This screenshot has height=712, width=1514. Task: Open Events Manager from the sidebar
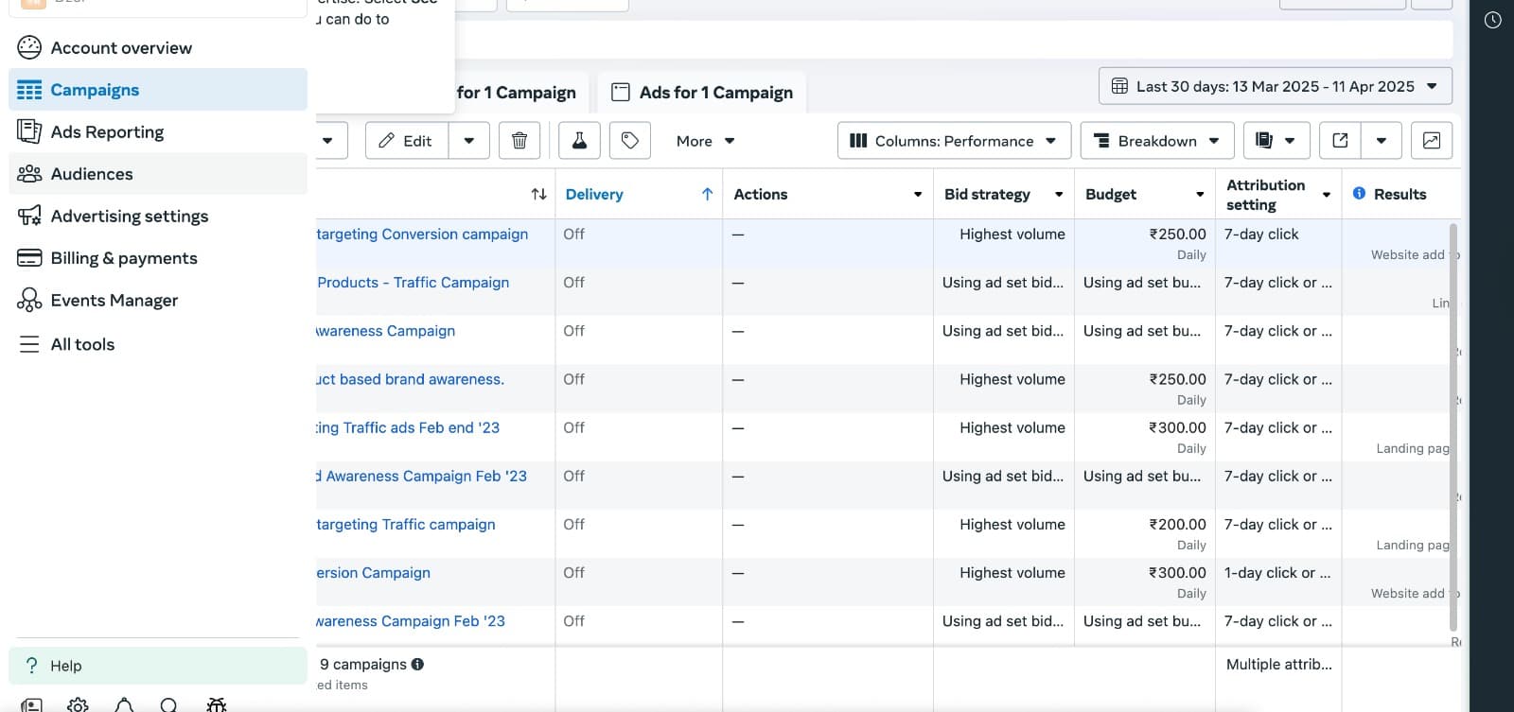pyautogui.click(x=158, y=300)
